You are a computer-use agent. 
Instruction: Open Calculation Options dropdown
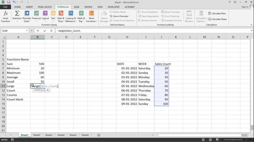tap(201, 17)
